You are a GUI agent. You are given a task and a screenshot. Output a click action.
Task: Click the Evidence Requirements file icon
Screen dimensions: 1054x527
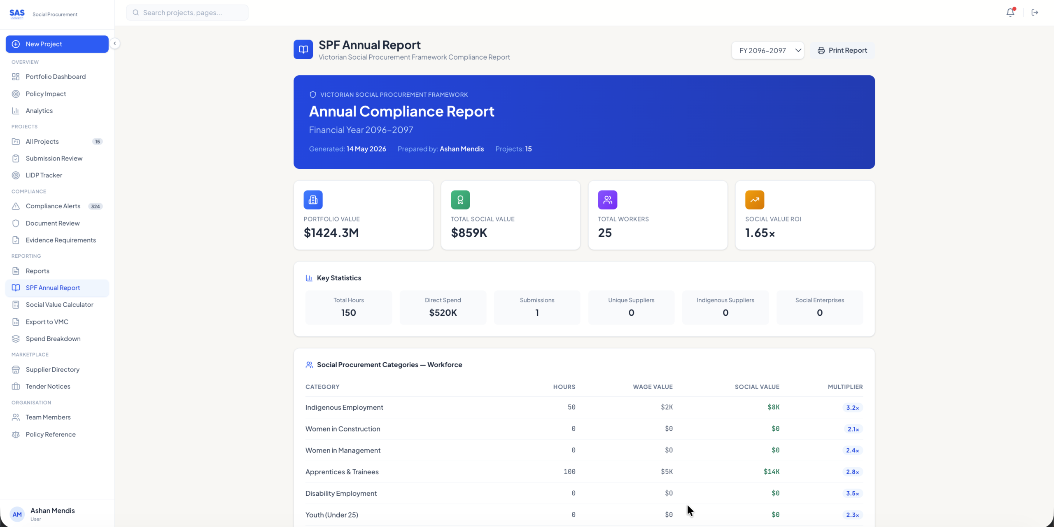click(16, 240)
